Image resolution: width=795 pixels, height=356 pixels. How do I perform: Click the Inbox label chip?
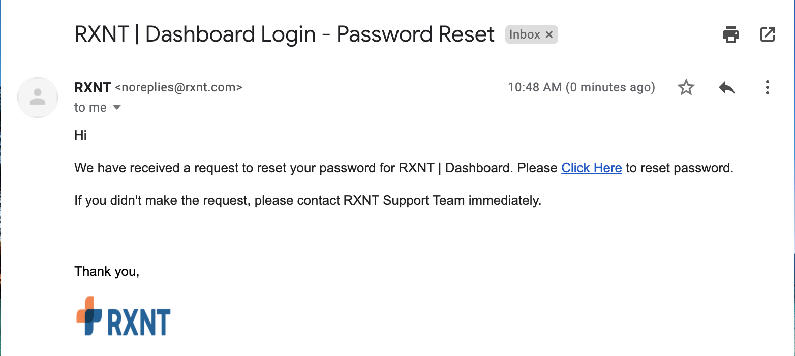(531, 34)
